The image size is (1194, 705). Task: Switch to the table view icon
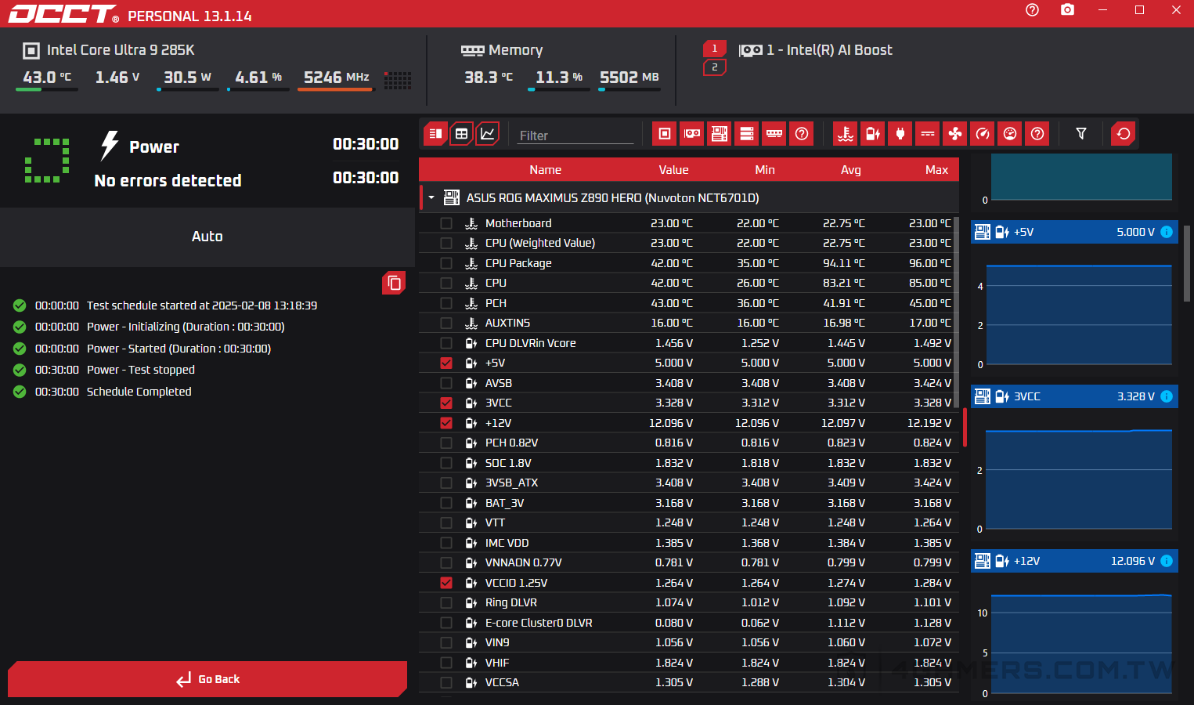click(462, 134)
